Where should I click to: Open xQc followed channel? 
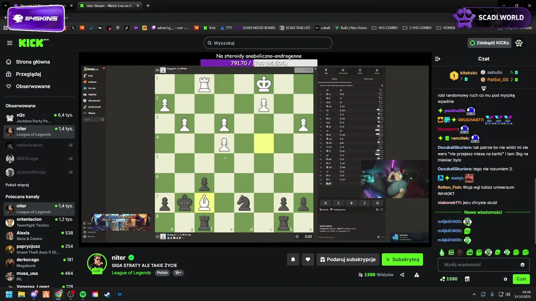[x=39, y=118]
